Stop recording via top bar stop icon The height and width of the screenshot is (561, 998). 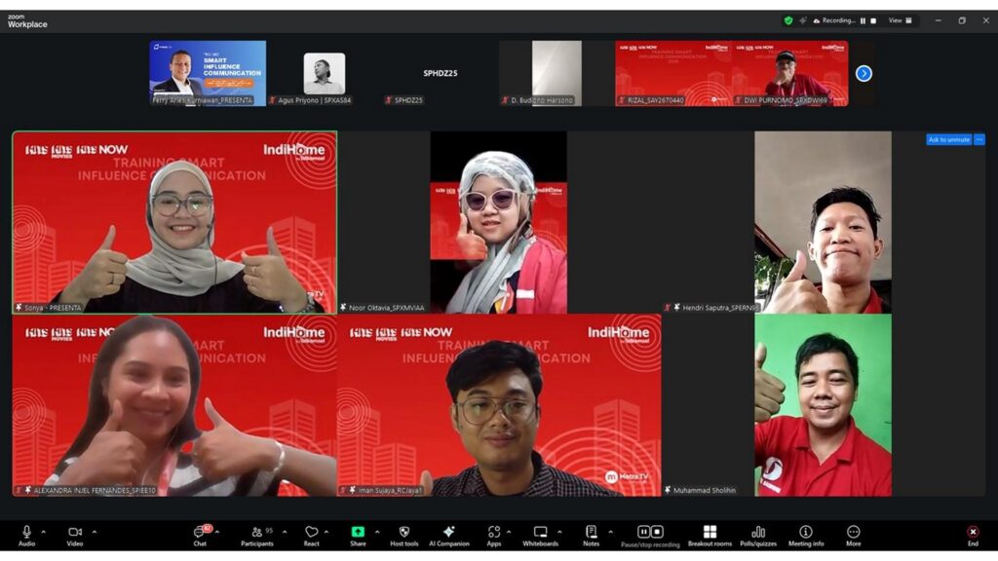(873, 20)
